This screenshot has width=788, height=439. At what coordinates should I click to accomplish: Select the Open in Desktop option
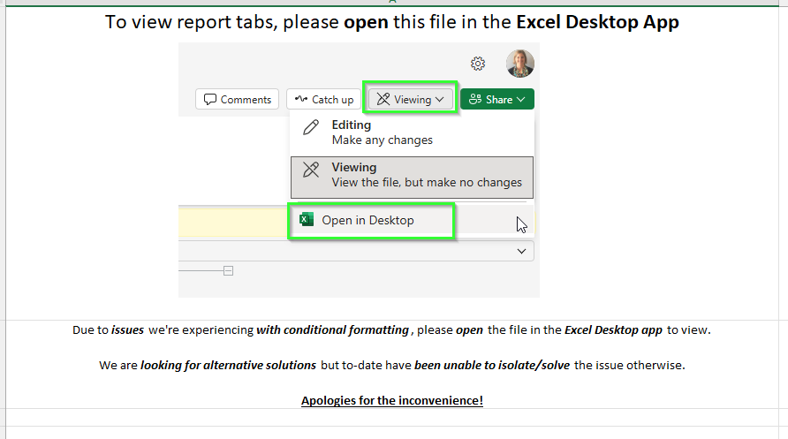(x=367, y=221)
